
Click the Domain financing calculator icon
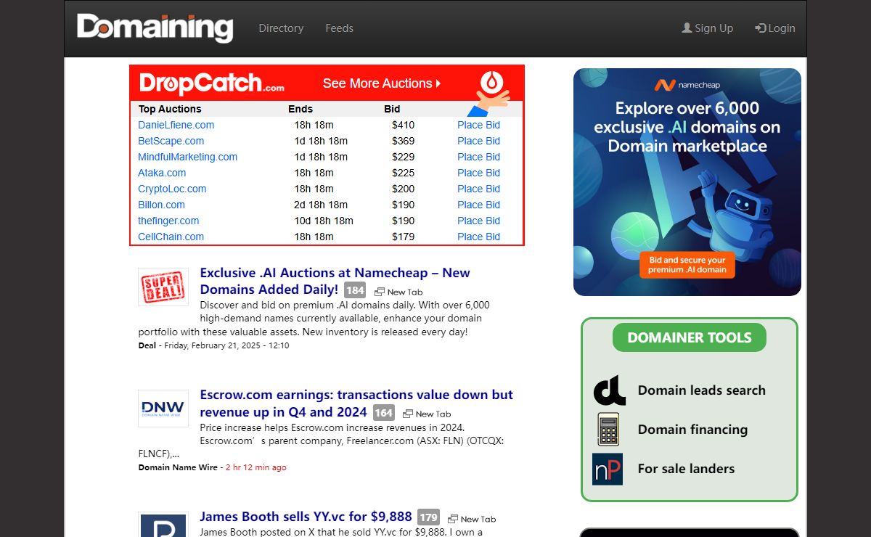(608, 429)
